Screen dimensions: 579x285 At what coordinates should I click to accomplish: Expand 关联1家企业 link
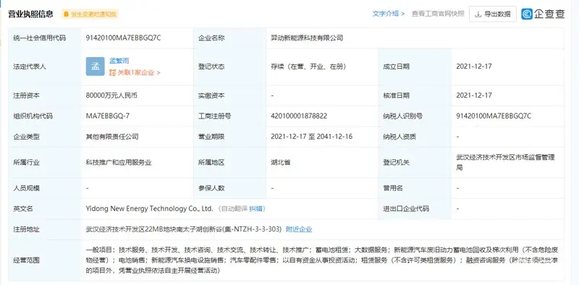[139, 73]
